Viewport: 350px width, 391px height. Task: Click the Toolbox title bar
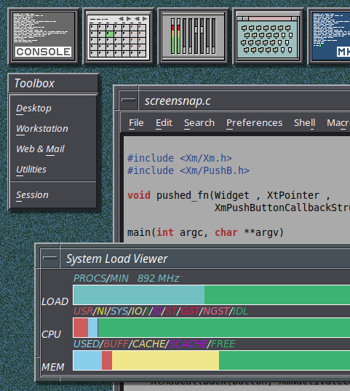[x=53, y=83]
